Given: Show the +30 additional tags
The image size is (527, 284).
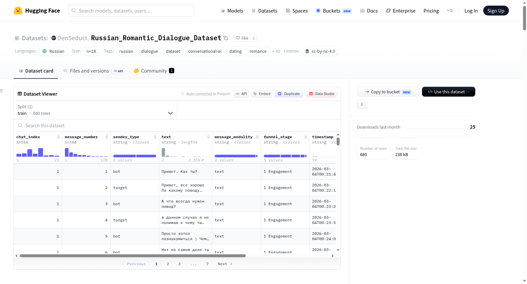Looking at the screenshot, I should (x=276, y=51).
